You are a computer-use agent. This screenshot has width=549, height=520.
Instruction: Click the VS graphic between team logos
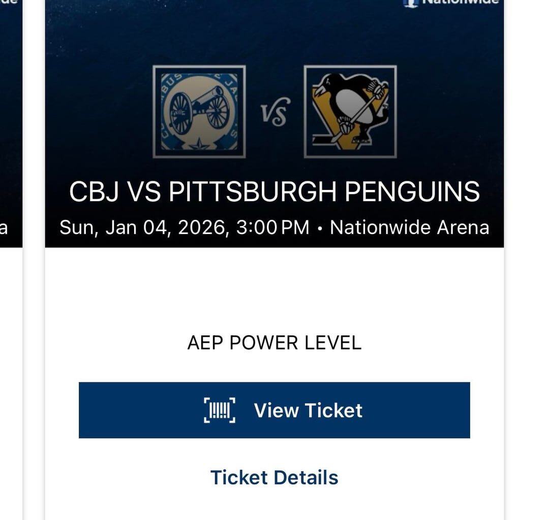[274, 110]
